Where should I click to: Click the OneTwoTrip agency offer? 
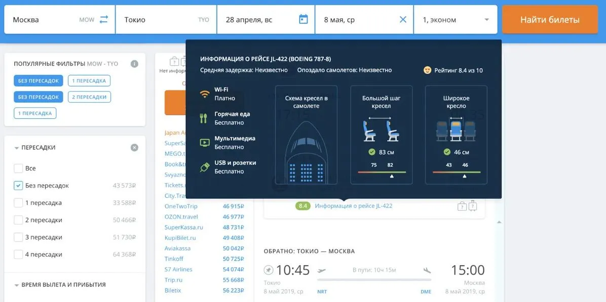(x=181, y=206)
